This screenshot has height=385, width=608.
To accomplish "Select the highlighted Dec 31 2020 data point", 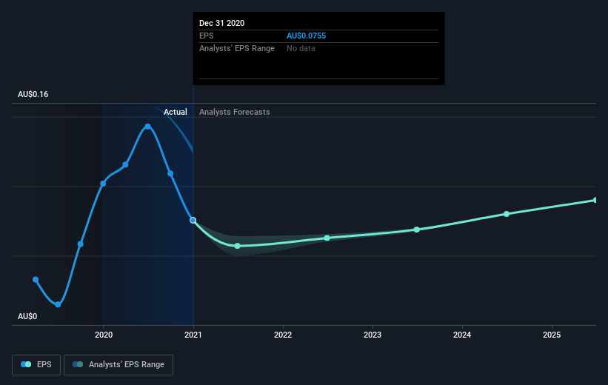I will pos(193,220).
